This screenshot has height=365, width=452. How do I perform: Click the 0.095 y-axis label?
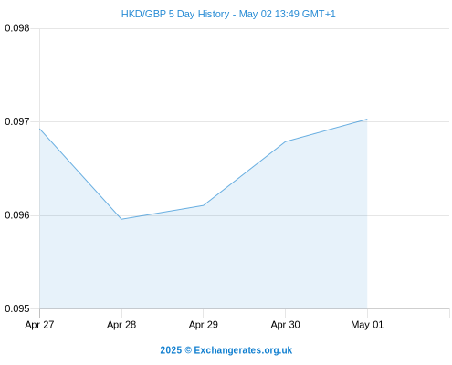point(17,308)
